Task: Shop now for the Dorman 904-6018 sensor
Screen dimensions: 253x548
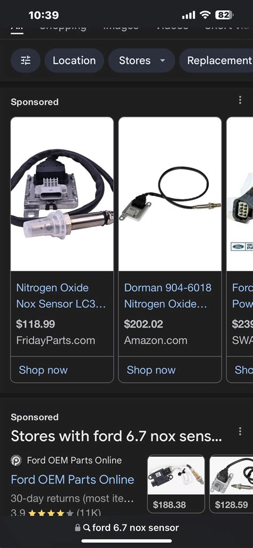Action: click(x=151, y=370)
